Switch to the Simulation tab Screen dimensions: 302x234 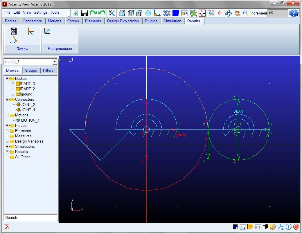(x=172, y=21)
